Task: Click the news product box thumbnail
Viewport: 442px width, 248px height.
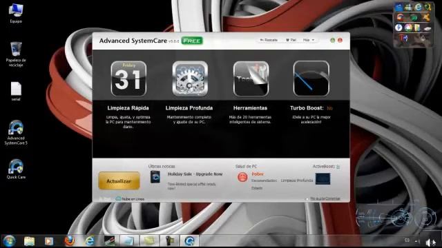Action: tap(155, 177)
